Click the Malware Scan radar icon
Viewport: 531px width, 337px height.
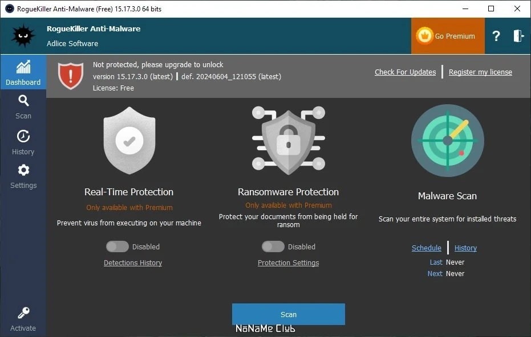(447, 140)
